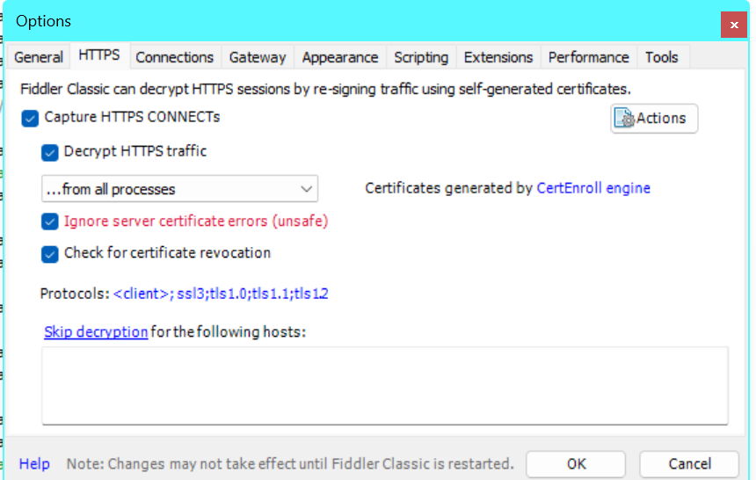Toggle Decrypt HTTPS traffic checkbox
The image size is (756, 480).
coord(49,152)
